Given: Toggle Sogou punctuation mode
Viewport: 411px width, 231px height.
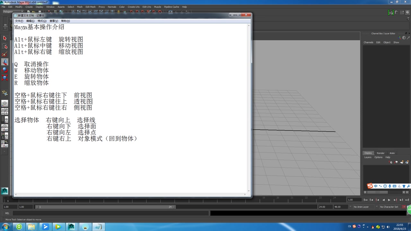Looking at the screenshot, I should pos(380,186).
